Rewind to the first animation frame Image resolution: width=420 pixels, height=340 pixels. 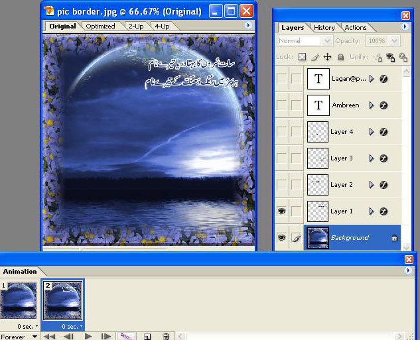(49, 336)
